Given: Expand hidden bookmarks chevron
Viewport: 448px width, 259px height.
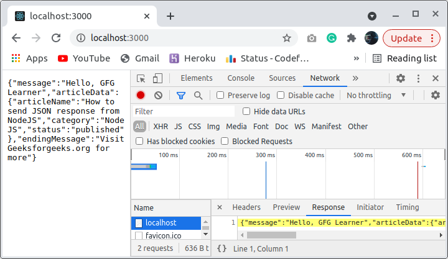Looking at the screenshot, I should (x=357, y=58).
